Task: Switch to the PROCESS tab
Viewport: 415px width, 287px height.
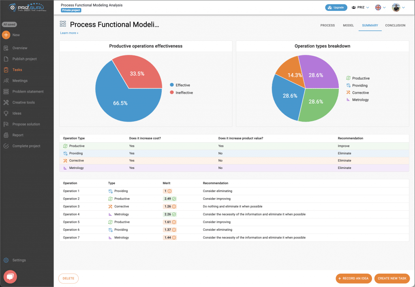Action: [x=327, y=25]
